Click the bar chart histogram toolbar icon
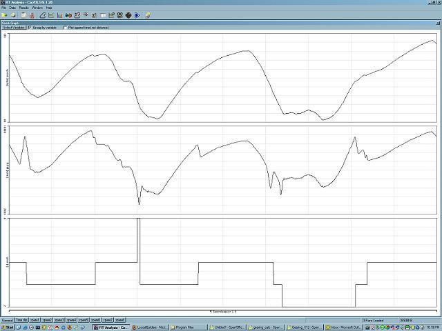This screenshot has height=331, width=442. [59, 14]
